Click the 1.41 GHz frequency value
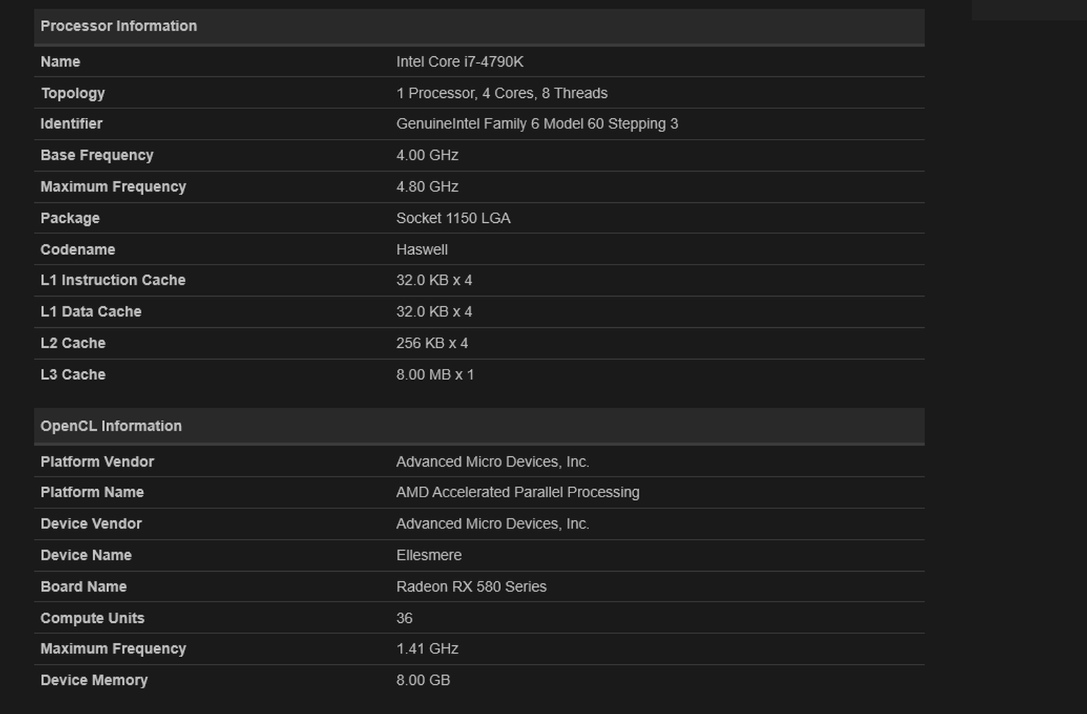Screen dimensions: 1087x714 coord(427,649)
